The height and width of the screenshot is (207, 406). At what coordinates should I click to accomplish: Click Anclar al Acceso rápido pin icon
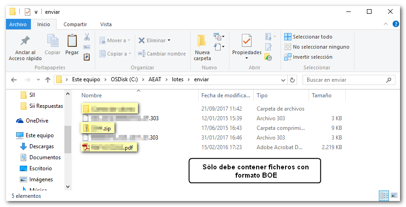point(25,42)
